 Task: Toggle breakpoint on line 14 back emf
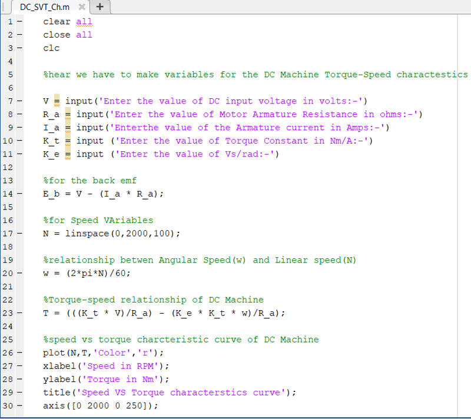pos(20,194)
